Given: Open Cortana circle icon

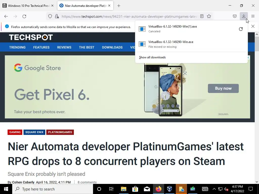Looking at the screenshot, I should click(99, 189).
